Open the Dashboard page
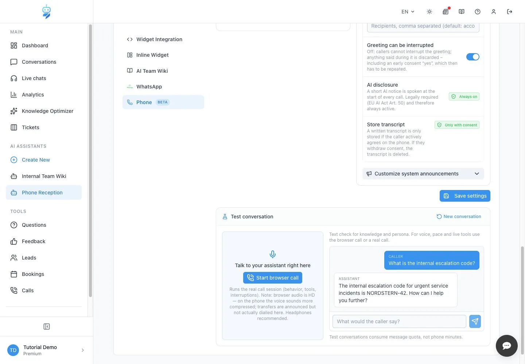 pyautogui.click(x=44, y=45)
